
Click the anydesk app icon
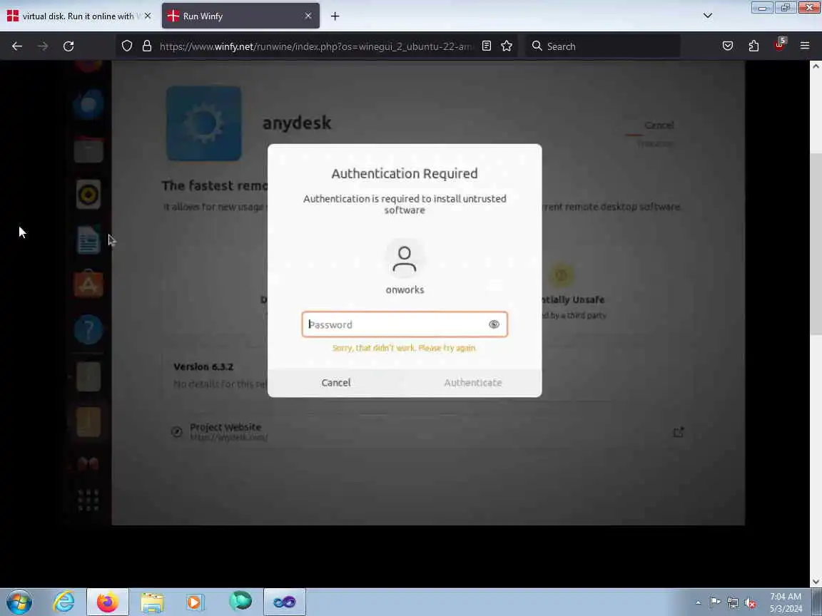click(204, 123)
